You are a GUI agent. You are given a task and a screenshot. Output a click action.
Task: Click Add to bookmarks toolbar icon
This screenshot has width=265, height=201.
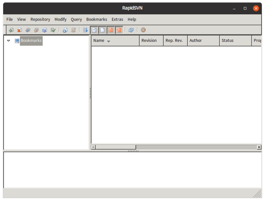[11, 30]
